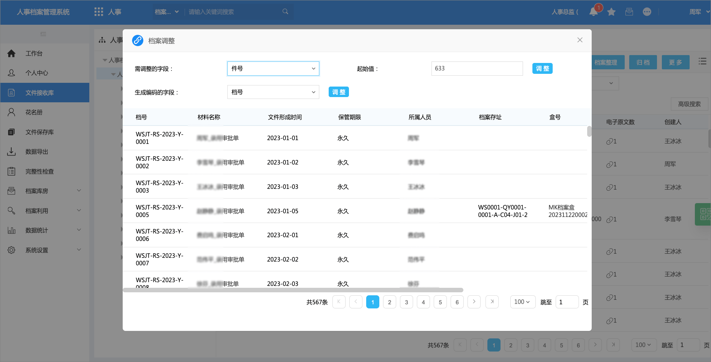Click the search magnifier icon in header

point(285,12)
